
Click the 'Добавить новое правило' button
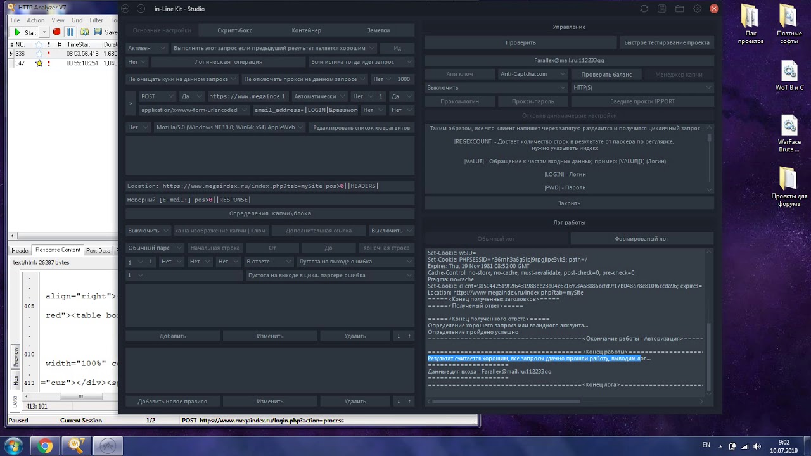172,401
